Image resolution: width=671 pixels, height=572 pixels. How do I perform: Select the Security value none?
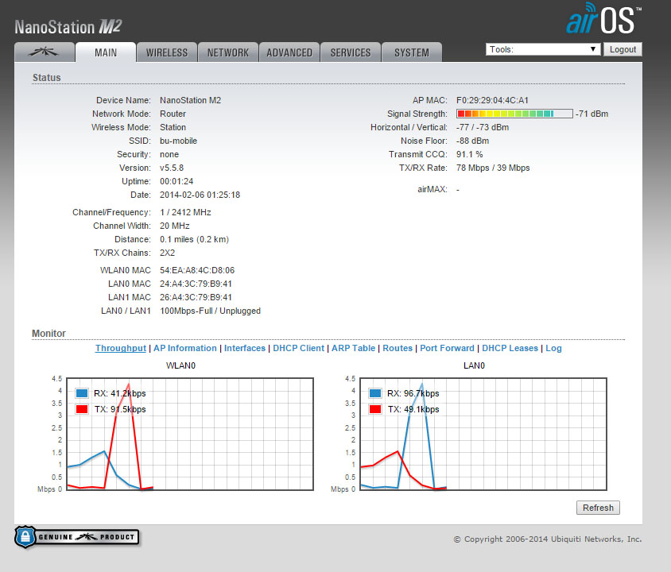[169, 154]
